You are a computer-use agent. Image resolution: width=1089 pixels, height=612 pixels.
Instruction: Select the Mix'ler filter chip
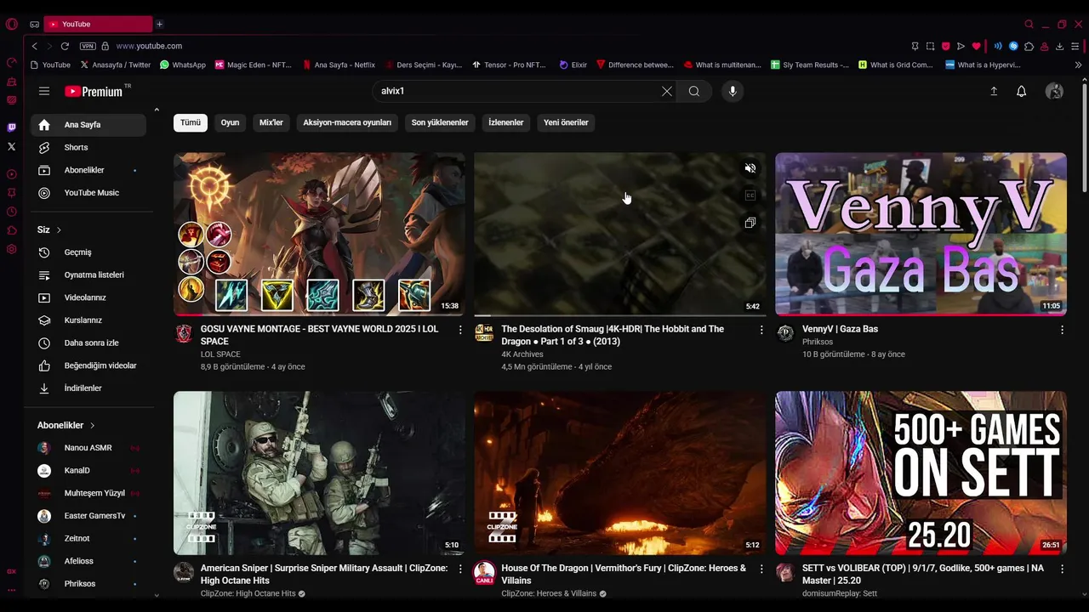coord(271,122)
